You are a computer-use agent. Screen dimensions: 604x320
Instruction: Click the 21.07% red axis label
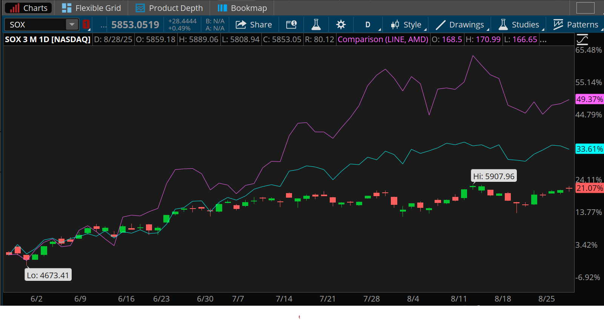(589, 188)
